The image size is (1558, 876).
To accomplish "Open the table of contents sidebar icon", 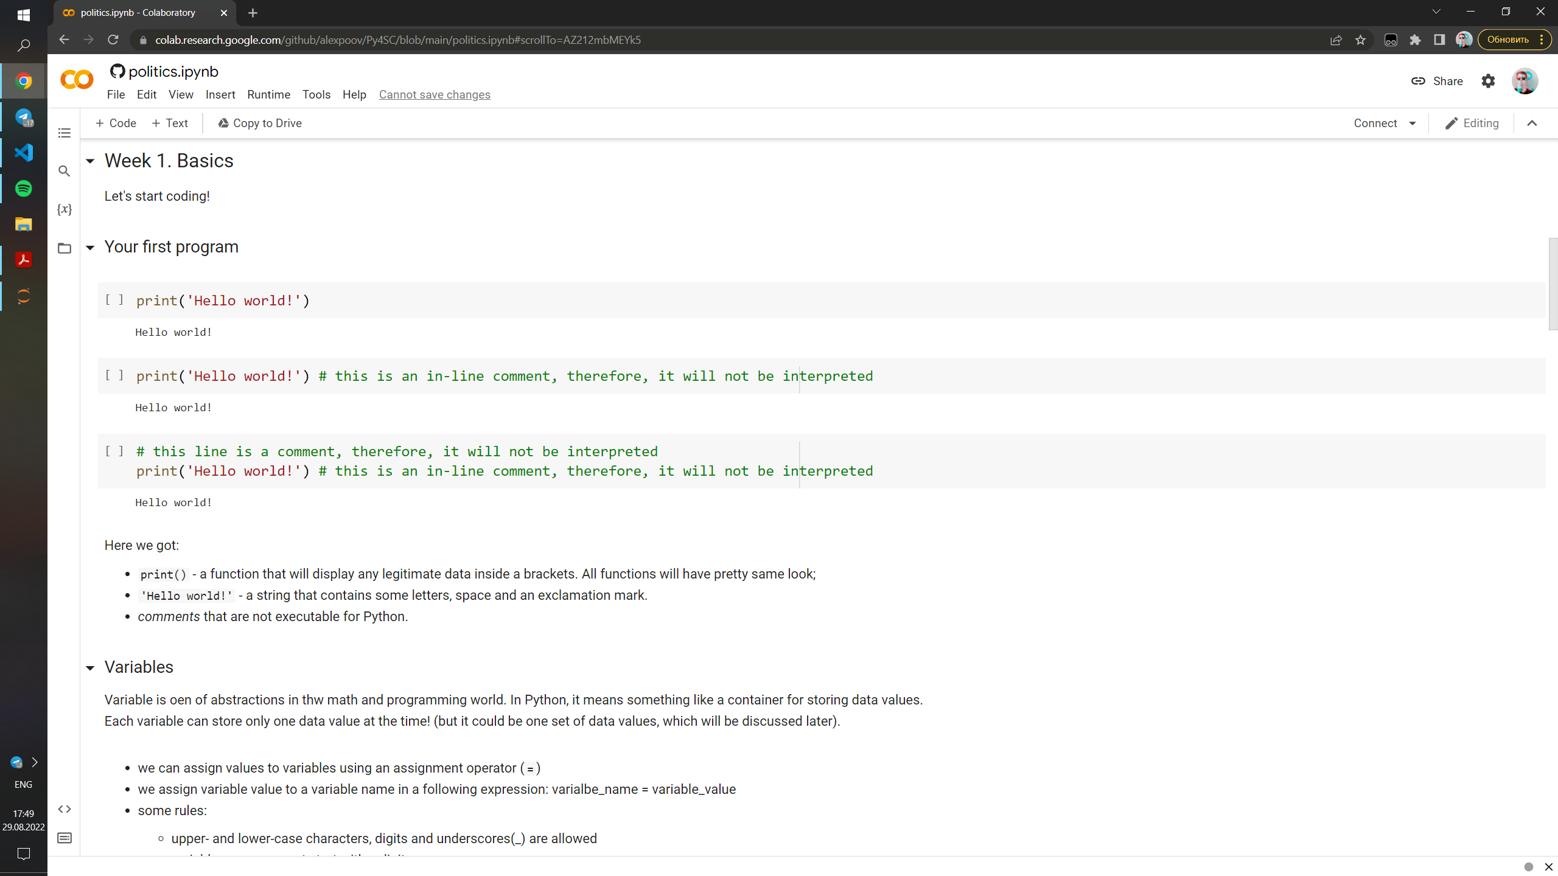I will [65, 133].
